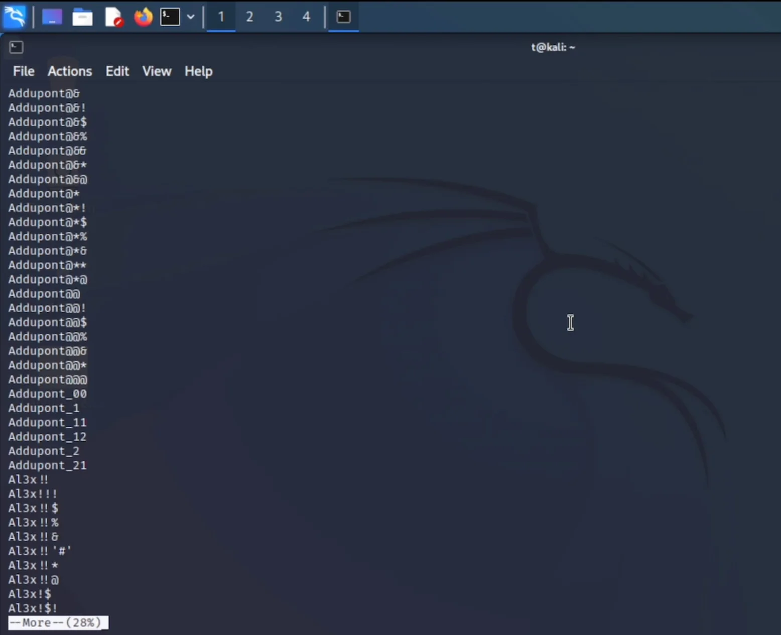The image size is (781, 635).
Task: Click the terminal window icon in title bar
Action: pyautogui.click(x=16, y=47)
